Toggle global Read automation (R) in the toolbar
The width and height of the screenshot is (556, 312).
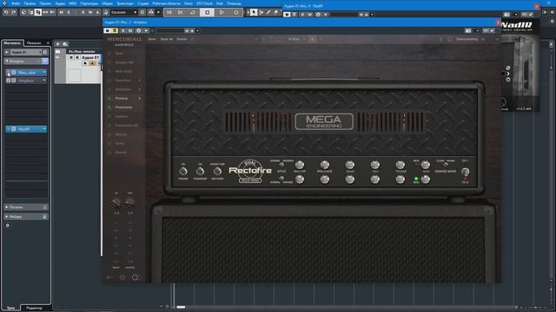click(83, 12)
